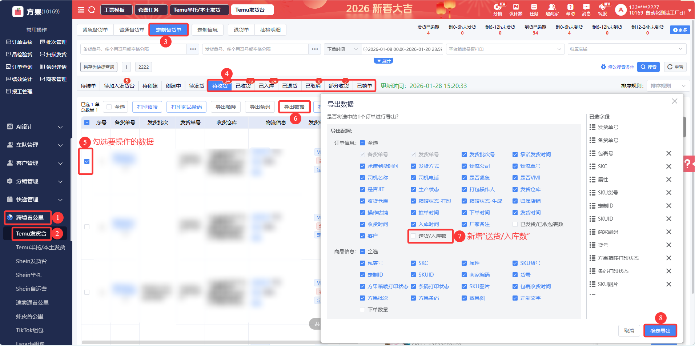Click the 确定导出 button
This screenshot has width=695, height=346.
click(660, 331)
